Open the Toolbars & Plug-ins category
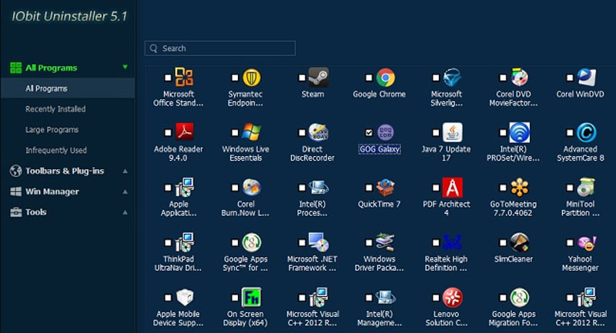The width and height of the screenshot is (616, 333). pyautogui.click(x=65, y=171)
